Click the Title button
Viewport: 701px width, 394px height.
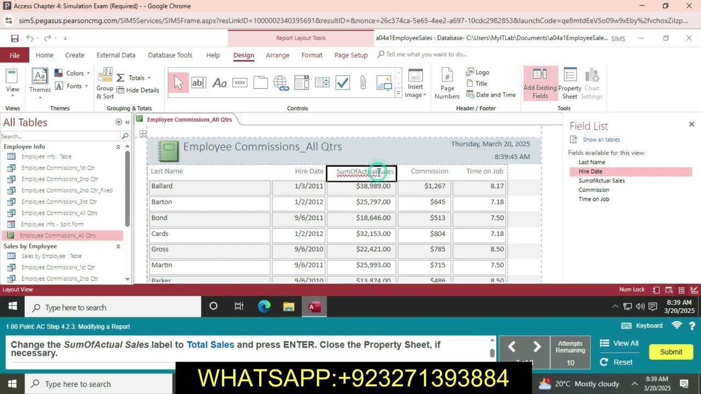477,84
